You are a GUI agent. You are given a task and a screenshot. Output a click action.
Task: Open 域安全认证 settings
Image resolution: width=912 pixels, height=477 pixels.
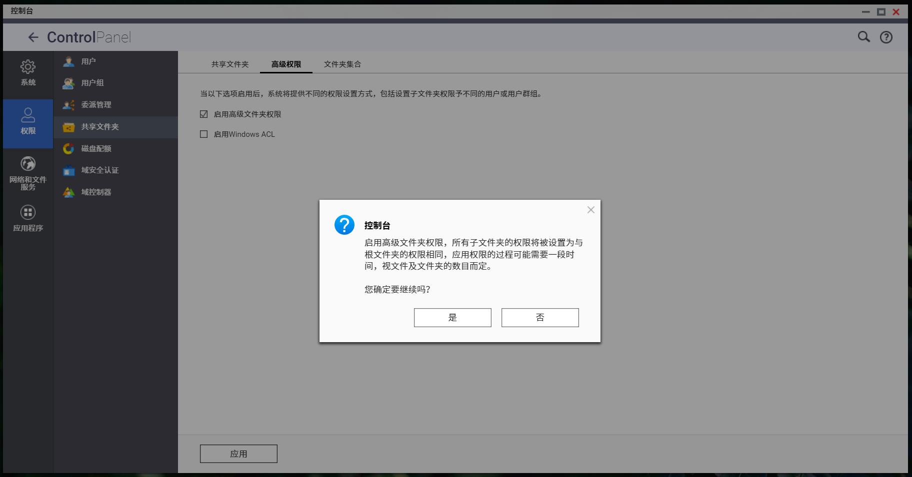point(99,170)
